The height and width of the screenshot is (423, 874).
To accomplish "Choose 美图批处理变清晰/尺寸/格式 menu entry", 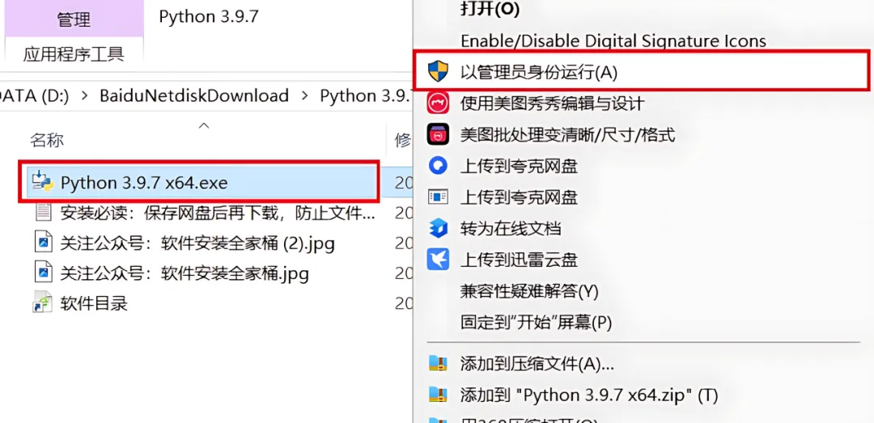I will (x=567, y=134).
